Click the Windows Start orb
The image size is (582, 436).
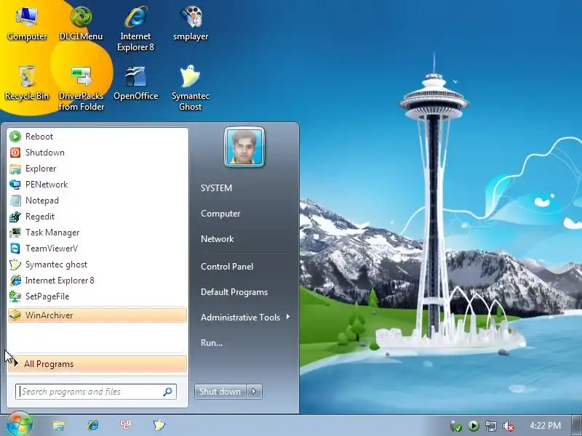(19, 424)
